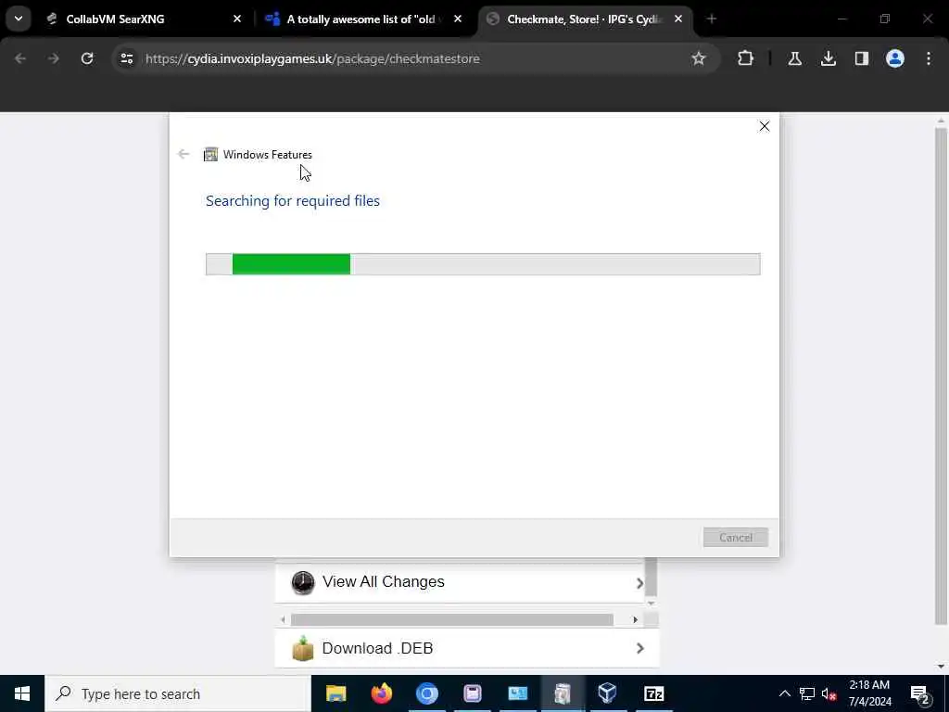
Task: Open Chrome profile avatar
Action: (894, 58)
